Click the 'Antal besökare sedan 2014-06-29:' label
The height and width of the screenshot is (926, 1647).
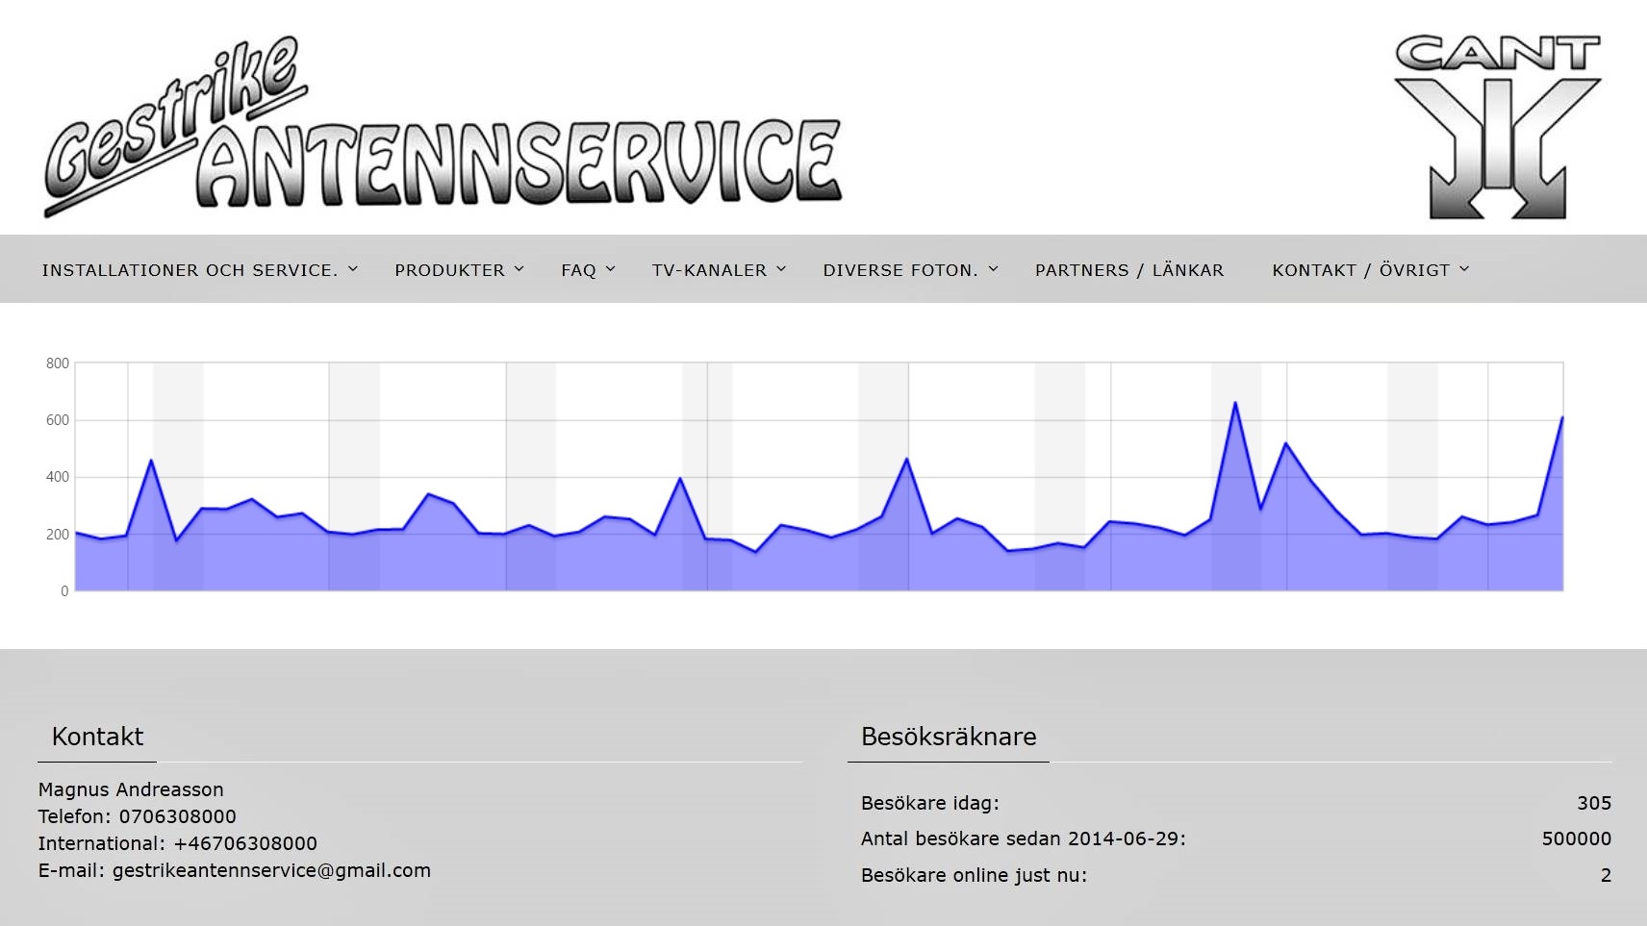[1024, 838]
